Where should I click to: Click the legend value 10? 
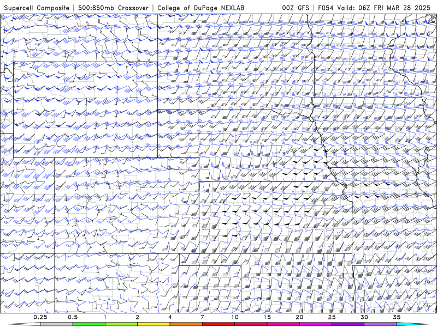tap(235, 317)
